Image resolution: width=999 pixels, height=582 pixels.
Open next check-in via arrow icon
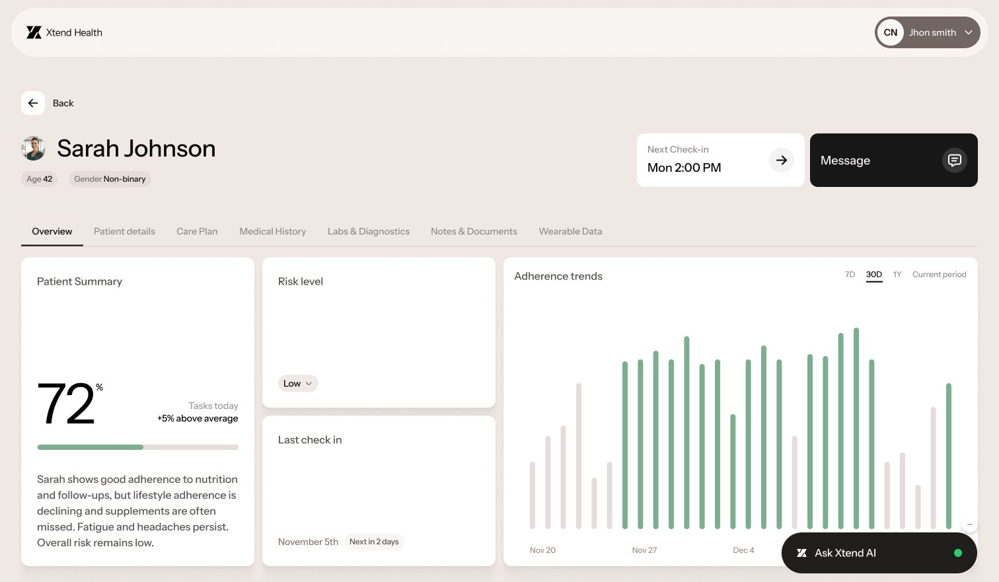pyautogui.click(x=782, y=160)
